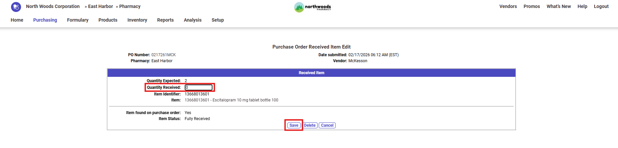Open the Products menu
This screenshot has height=148, width=618.
[x=108, y=20]
